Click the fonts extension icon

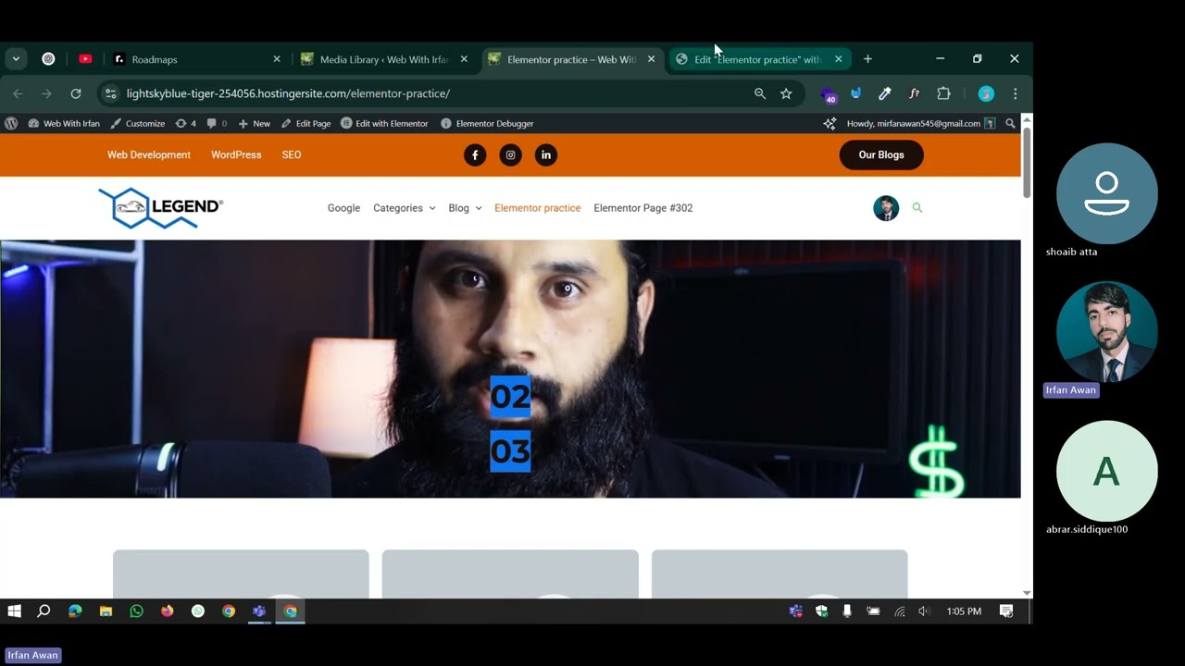coord(915,93)
